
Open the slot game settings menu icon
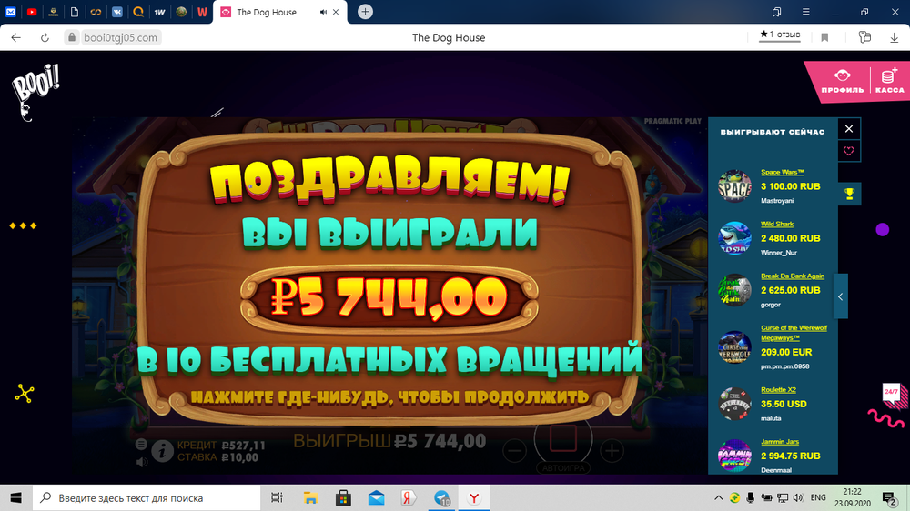[x=141, y=445]
